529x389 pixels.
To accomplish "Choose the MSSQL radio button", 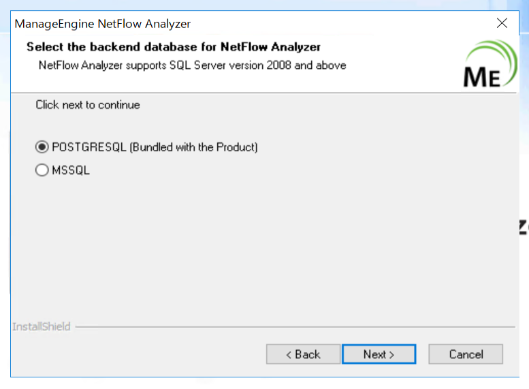I will [x=42, y=171].
